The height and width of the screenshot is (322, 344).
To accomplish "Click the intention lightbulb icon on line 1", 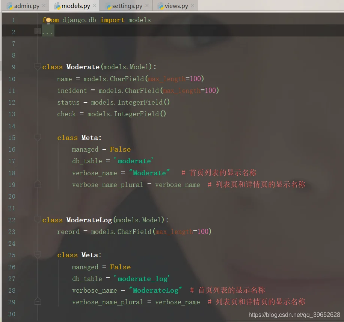I will [48, 20].
